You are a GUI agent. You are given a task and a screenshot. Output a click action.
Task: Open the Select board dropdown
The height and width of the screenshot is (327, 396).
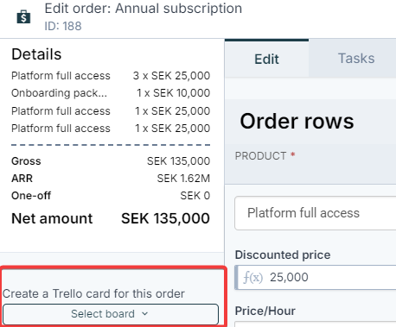tap(111, 314)
